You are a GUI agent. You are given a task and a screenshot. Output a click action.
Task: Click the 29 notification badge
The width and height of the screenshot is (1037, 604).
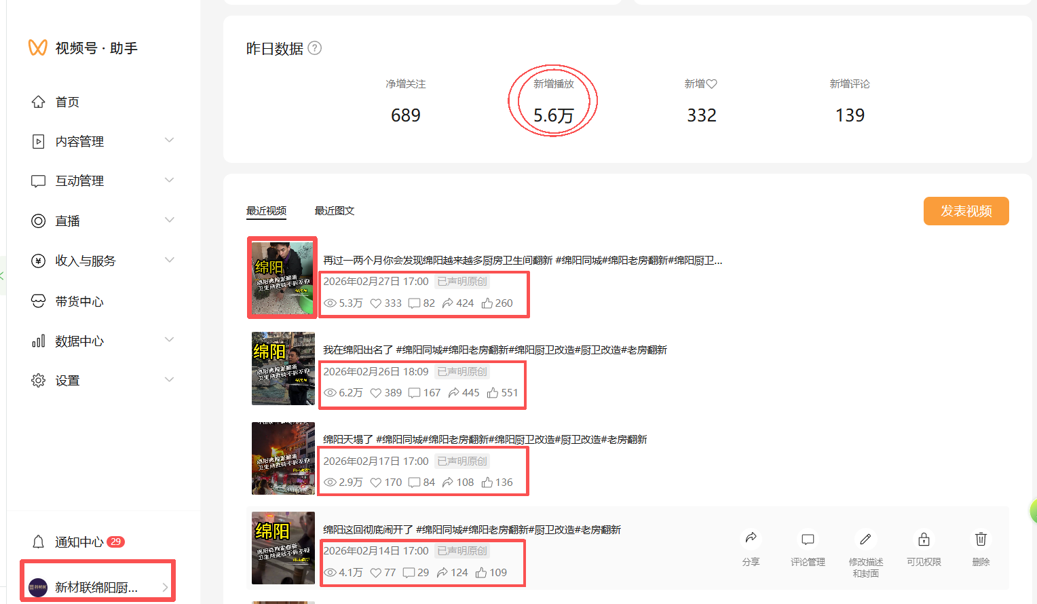tap(115, 542)
